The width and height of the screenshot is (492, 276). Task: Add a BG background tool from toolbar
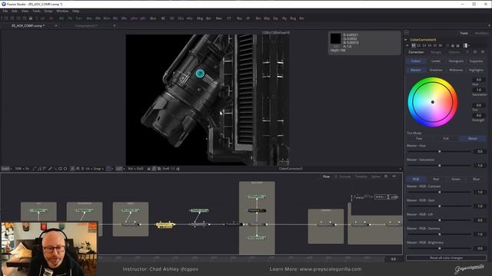pos(61,18)
